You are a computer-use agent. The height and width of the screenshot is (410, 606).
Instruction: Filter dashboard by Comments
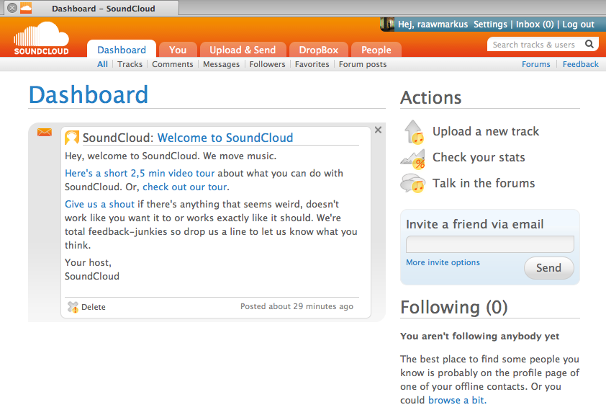[172, 64]
